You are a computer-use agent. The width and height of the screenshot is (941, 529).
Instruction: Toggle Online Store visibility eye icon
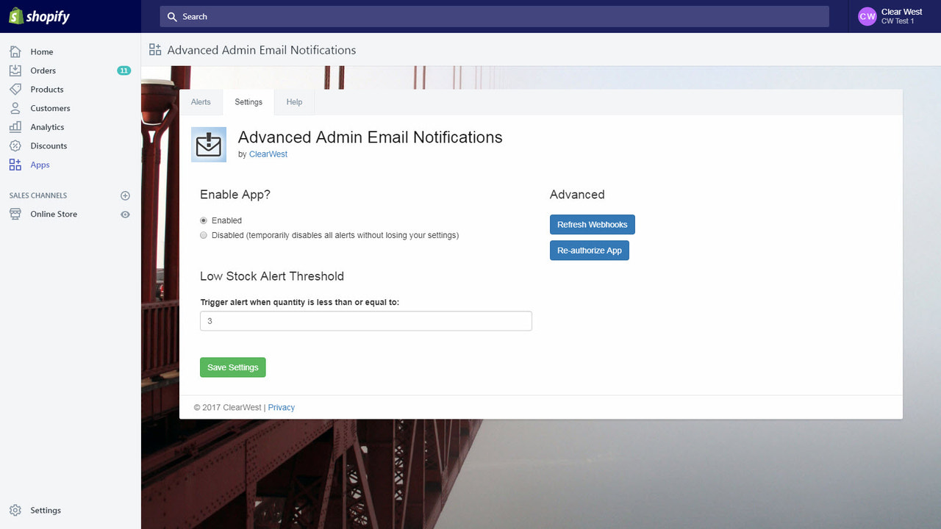(125, 214)
